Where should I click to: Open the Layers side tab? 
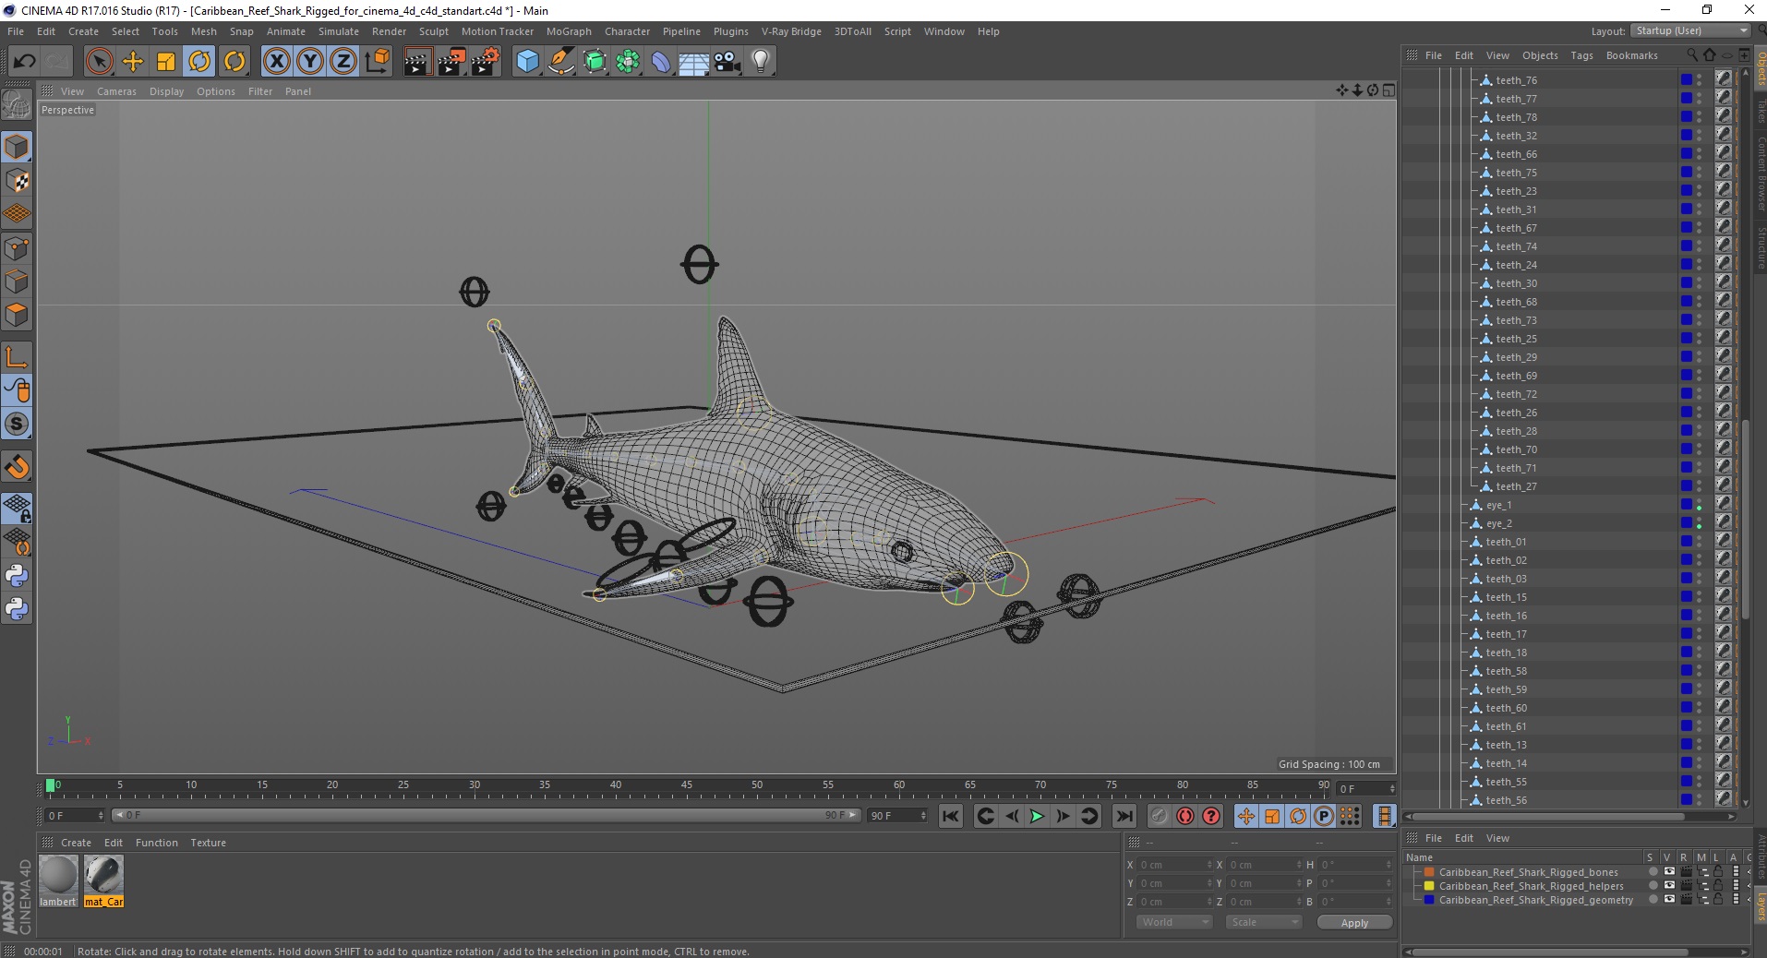pyautogui.click(x=1761, y=906)
